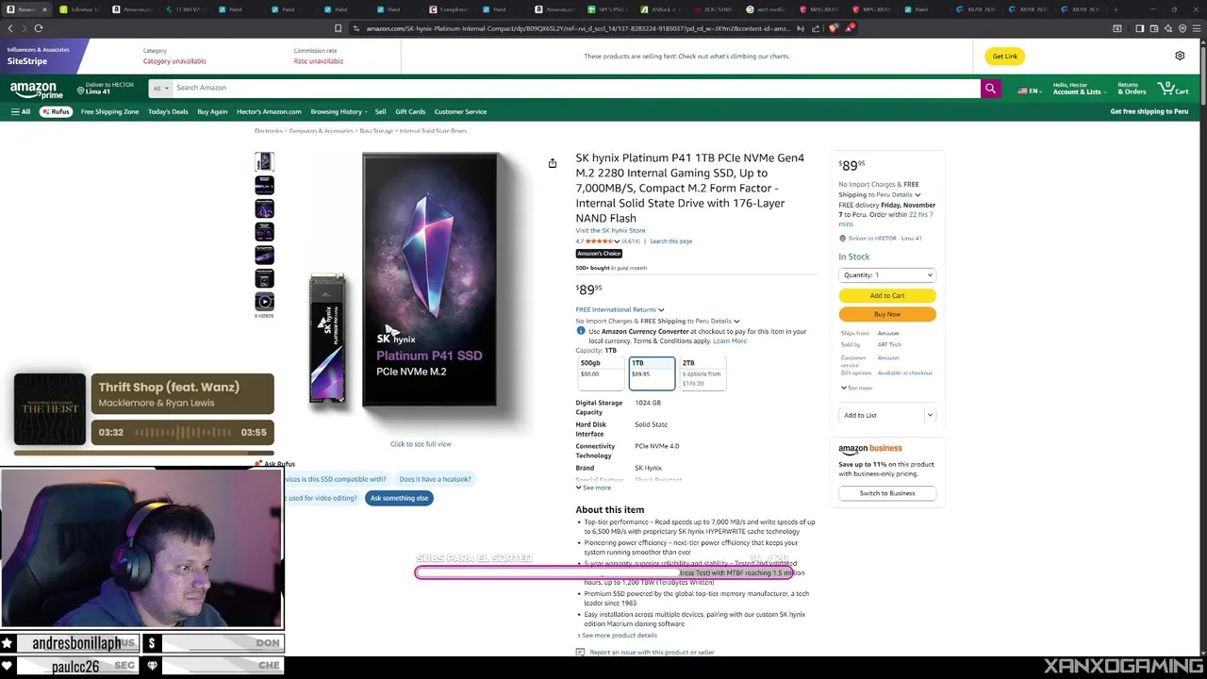Click browser sidebar toggle icon
Image resolution: width=1207 pixels, height=679 pixels.
(1139, 28)
